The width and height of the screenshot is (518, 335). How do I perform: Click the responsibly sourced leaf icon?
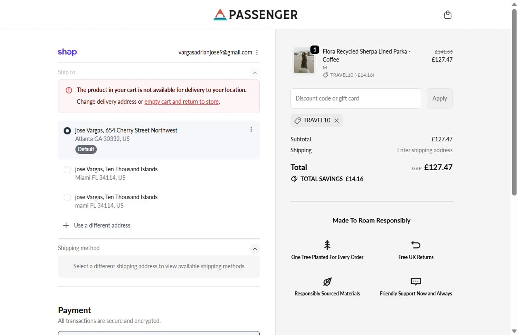(327, 281)
